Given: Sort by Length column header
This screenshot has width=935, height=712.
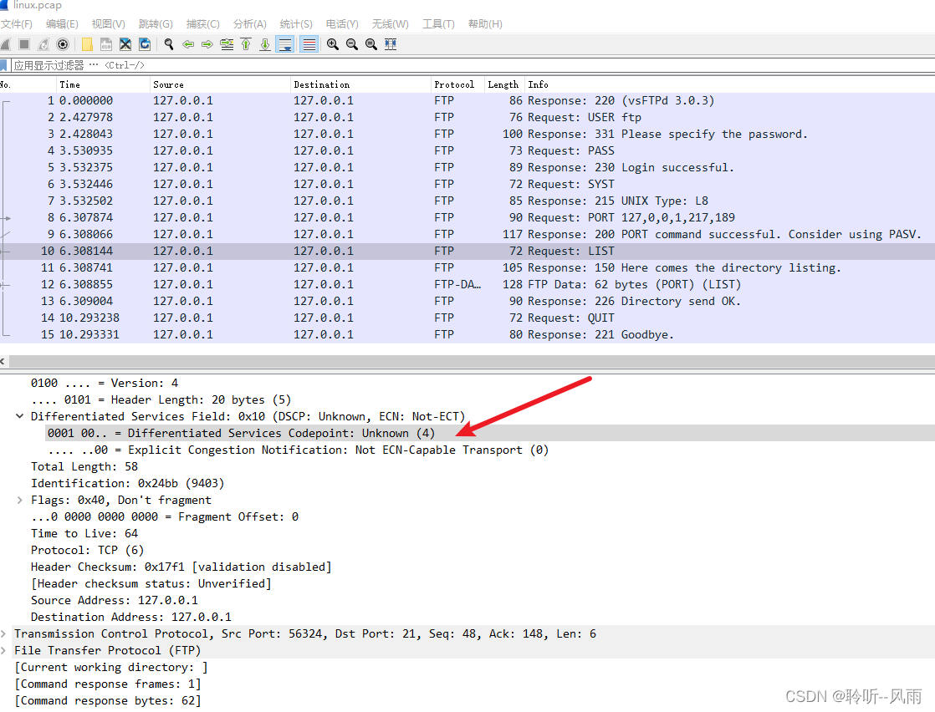Looking at the screenshot, I should point(504,84).
